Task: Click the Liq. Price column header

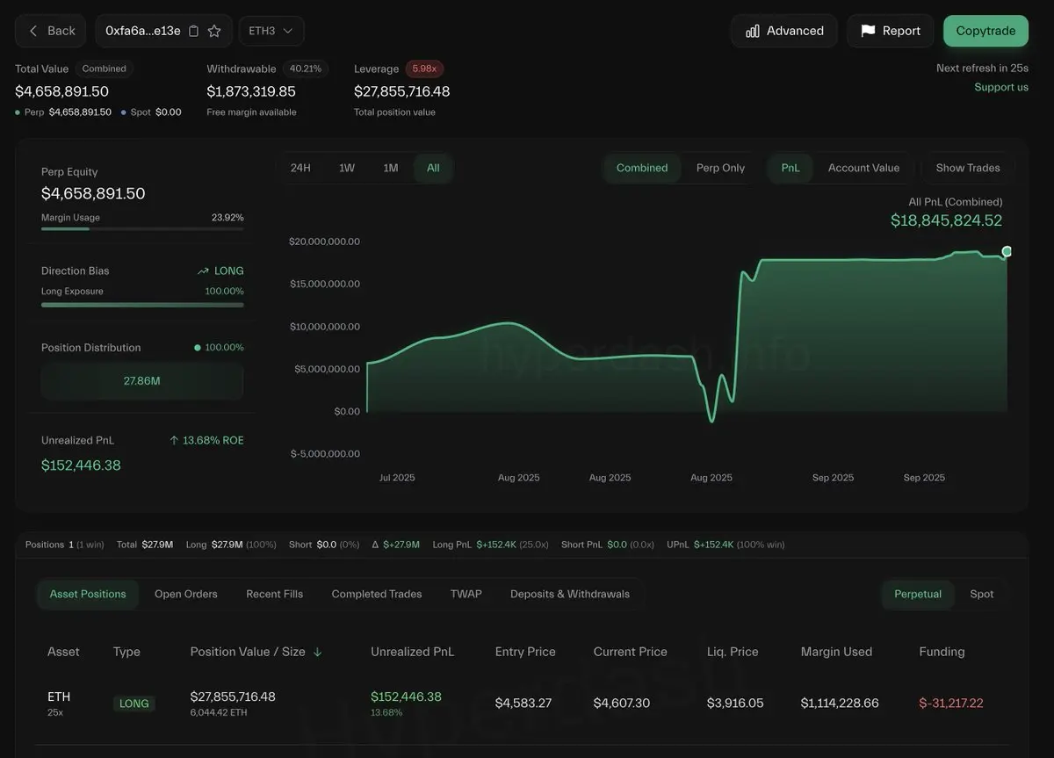Action: tap(733, 652)
